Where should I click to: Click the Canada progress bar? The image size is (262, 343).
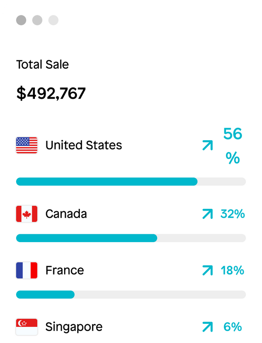(131, 238)
